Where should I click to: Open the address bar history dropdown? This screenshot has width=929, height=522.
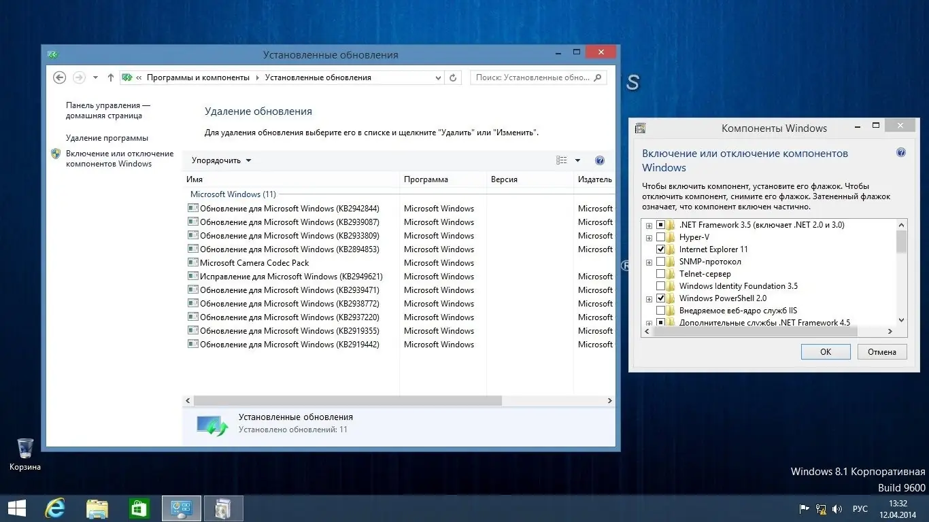pyautogui.click(x=438, y=78)
